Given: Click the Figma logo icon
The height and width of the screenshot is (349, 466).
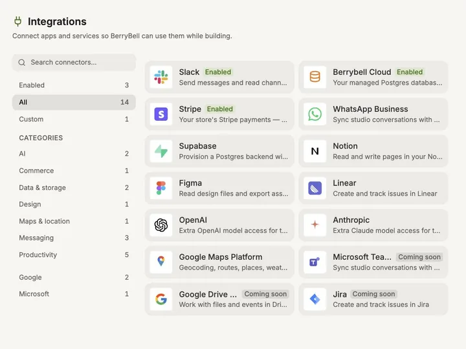Looking at the screenshot, I should pos(161,188).
